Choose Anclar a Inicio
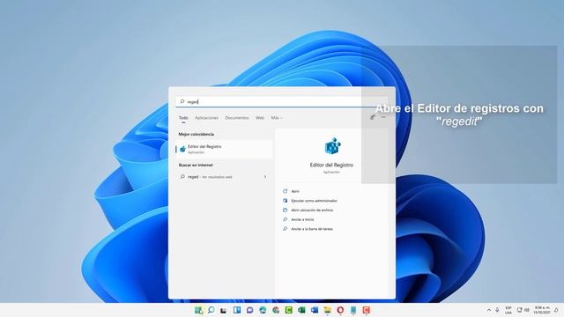564x317 pixels. (x=302, y=219)
